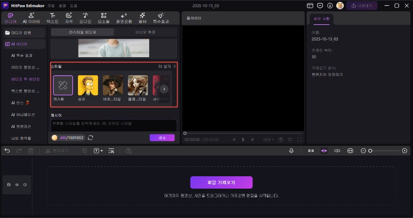
Task: Take a snapshot with the camera icon
Action: tap(280, 139)
